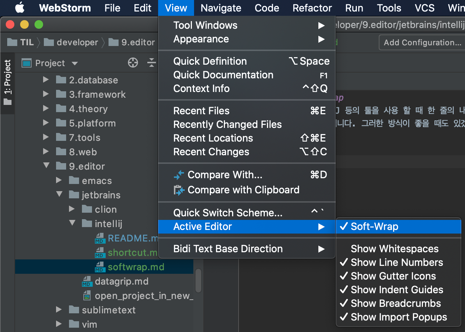Click the datagrip.md file icon
The width and height of the screenshot is (465, 332).
[87, 281]
